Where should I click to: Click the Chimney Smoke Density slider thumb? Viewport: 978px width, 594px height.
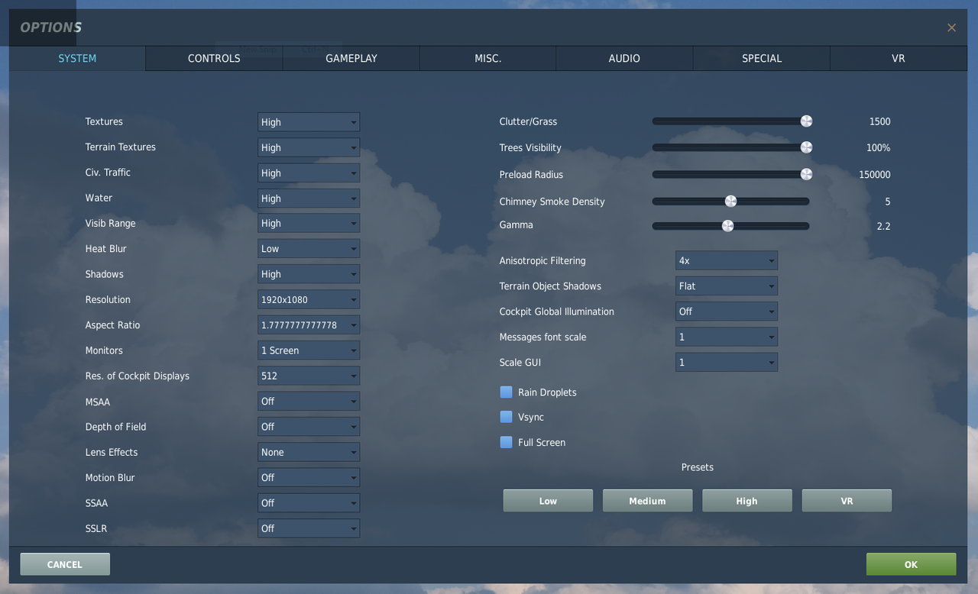[x=730, y=201]
